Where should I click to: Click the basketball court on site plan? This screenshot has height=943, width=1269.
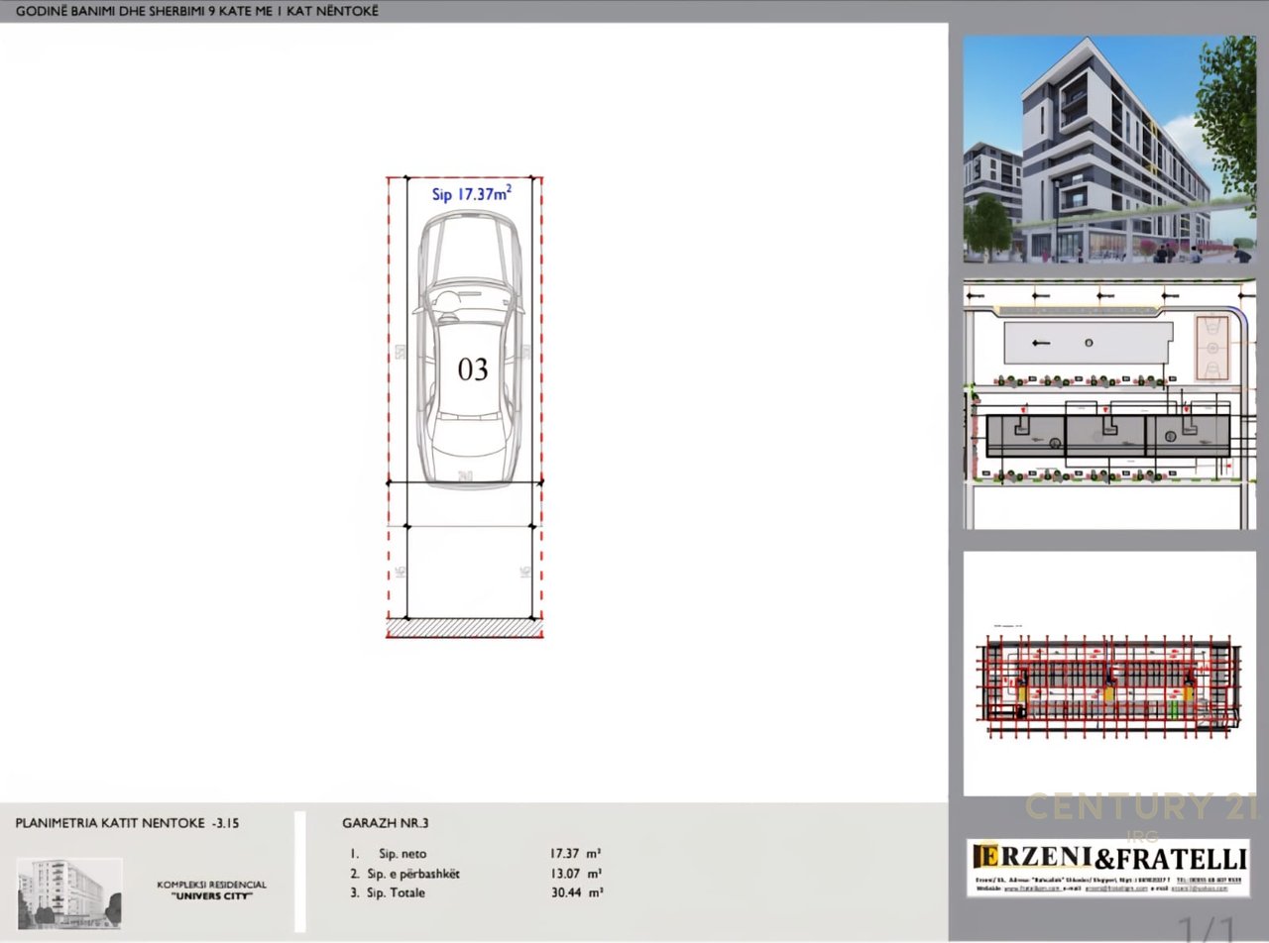[1211, 347]
